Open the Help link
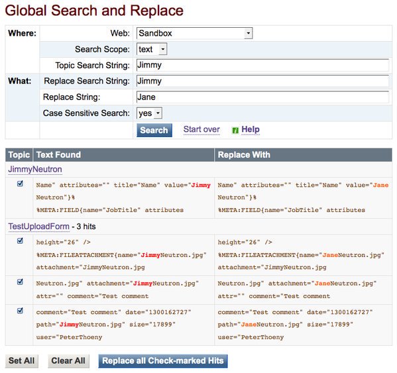Screen dimensions: 397x373 coord(251,129)
